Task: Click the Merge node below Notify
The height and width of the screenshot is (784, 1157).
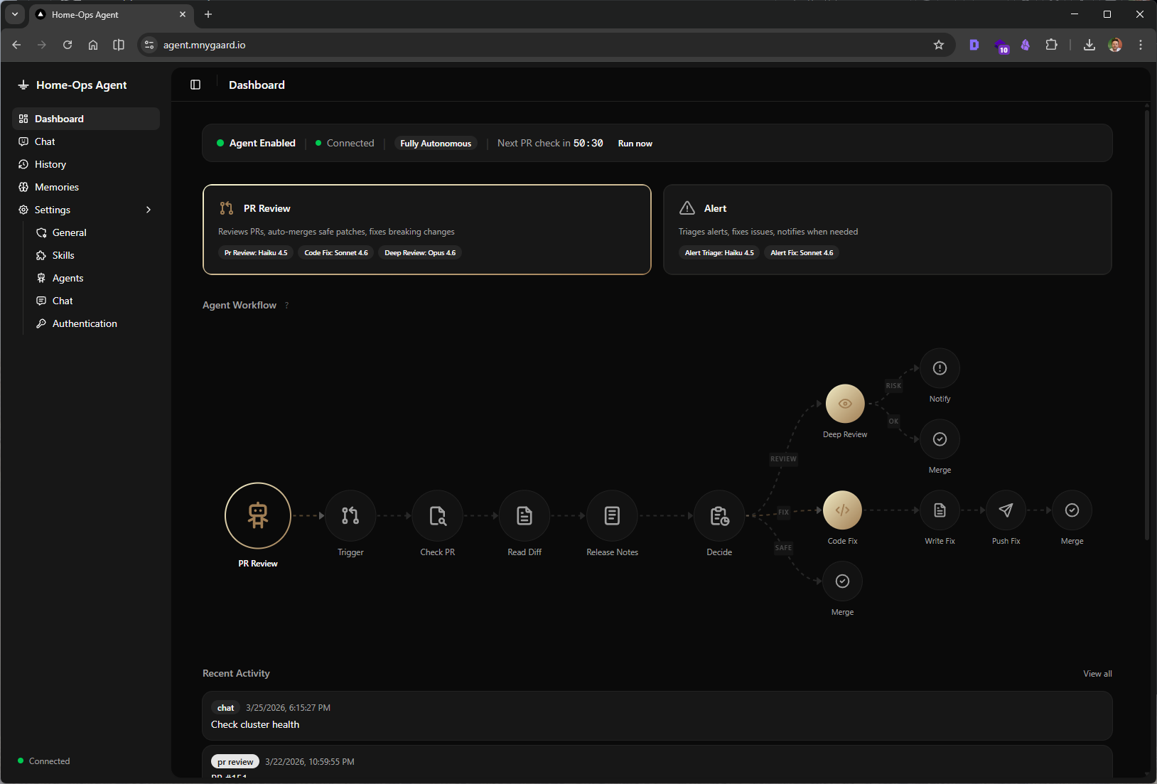Action: pyautogui.click(x=940, y=439)
